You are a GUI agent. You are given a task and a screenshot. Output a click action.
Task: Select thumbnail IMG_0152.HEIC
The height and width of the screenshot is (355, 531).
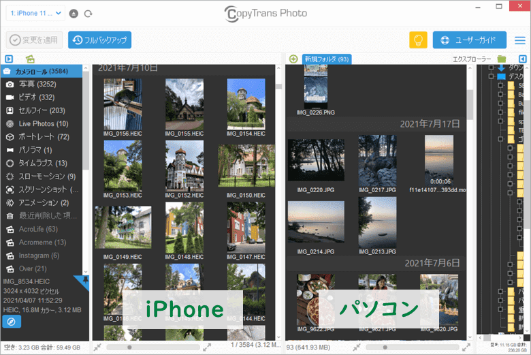184,166
